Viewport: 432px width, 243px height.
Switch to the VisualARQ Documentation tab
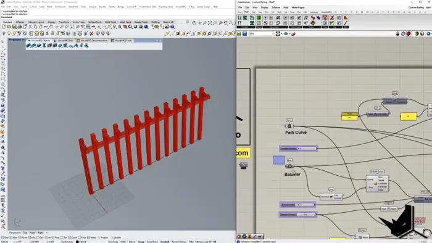coord(94,41)
